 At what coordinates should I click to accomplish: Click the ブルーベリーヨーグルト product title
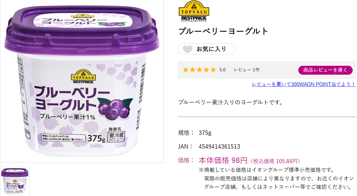point(223,31)
